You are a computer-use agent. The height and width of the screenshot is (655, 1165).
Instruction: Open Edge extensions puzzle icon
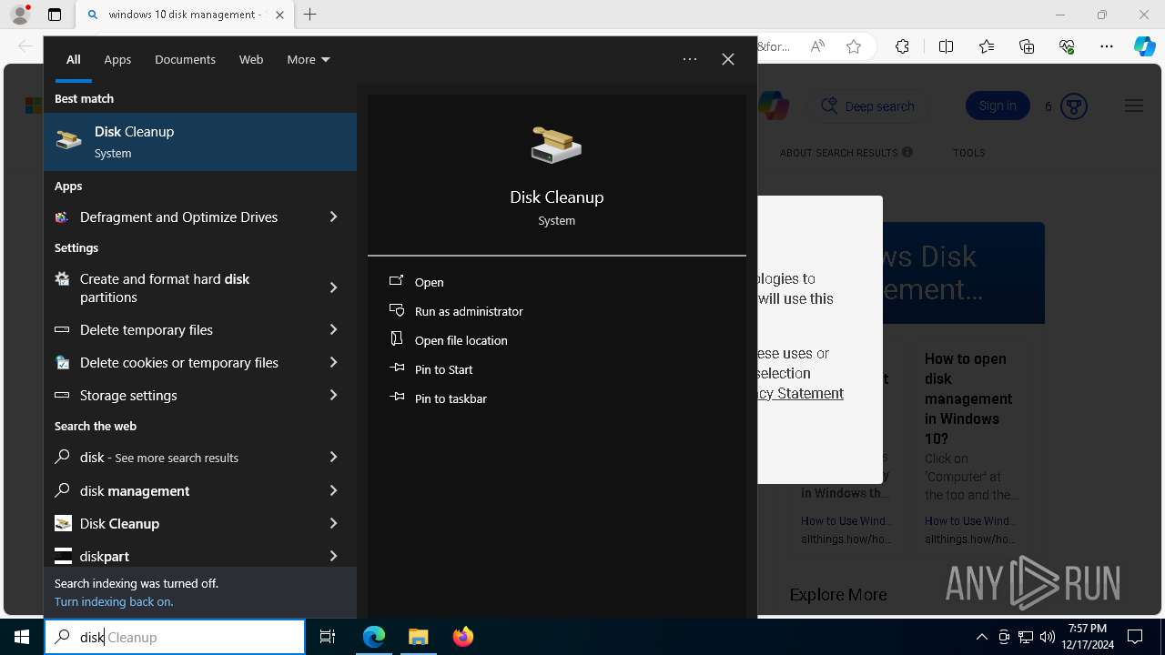click(x=902, y=46)
